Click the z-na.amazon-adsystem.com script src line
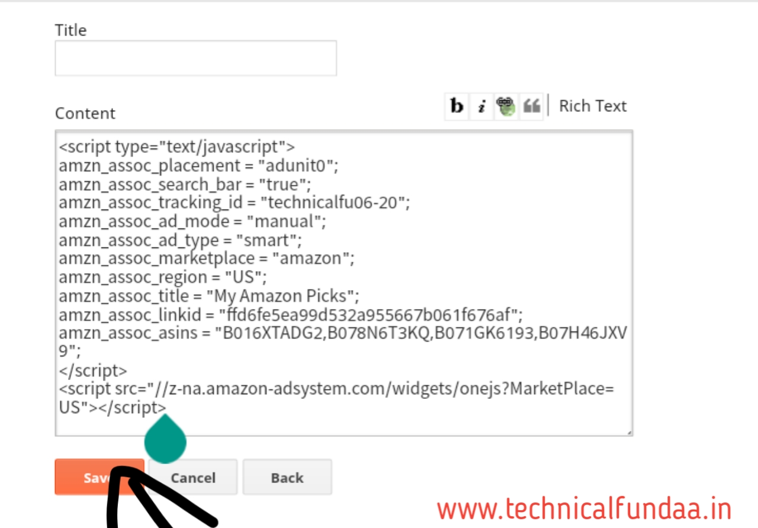 click(x=336, y=398)
